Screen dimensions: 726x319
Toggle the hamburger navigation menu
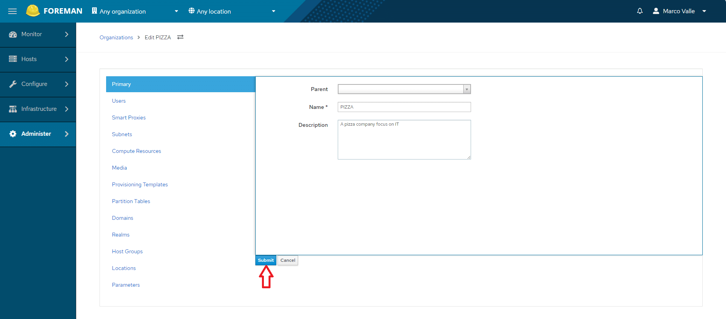click(x=12, y=11)
